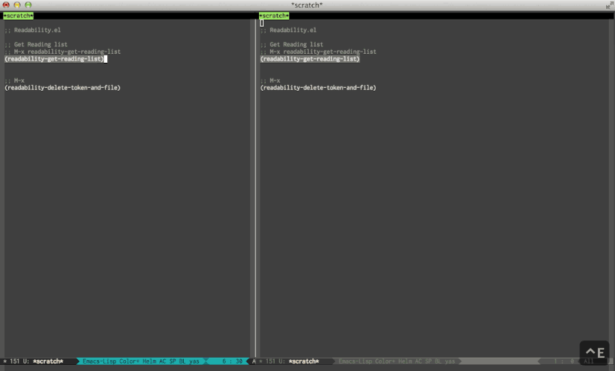
Task: Click the fullscreen arrows icon in title bar
Action: pyautogui.click(x=610, y=5)
